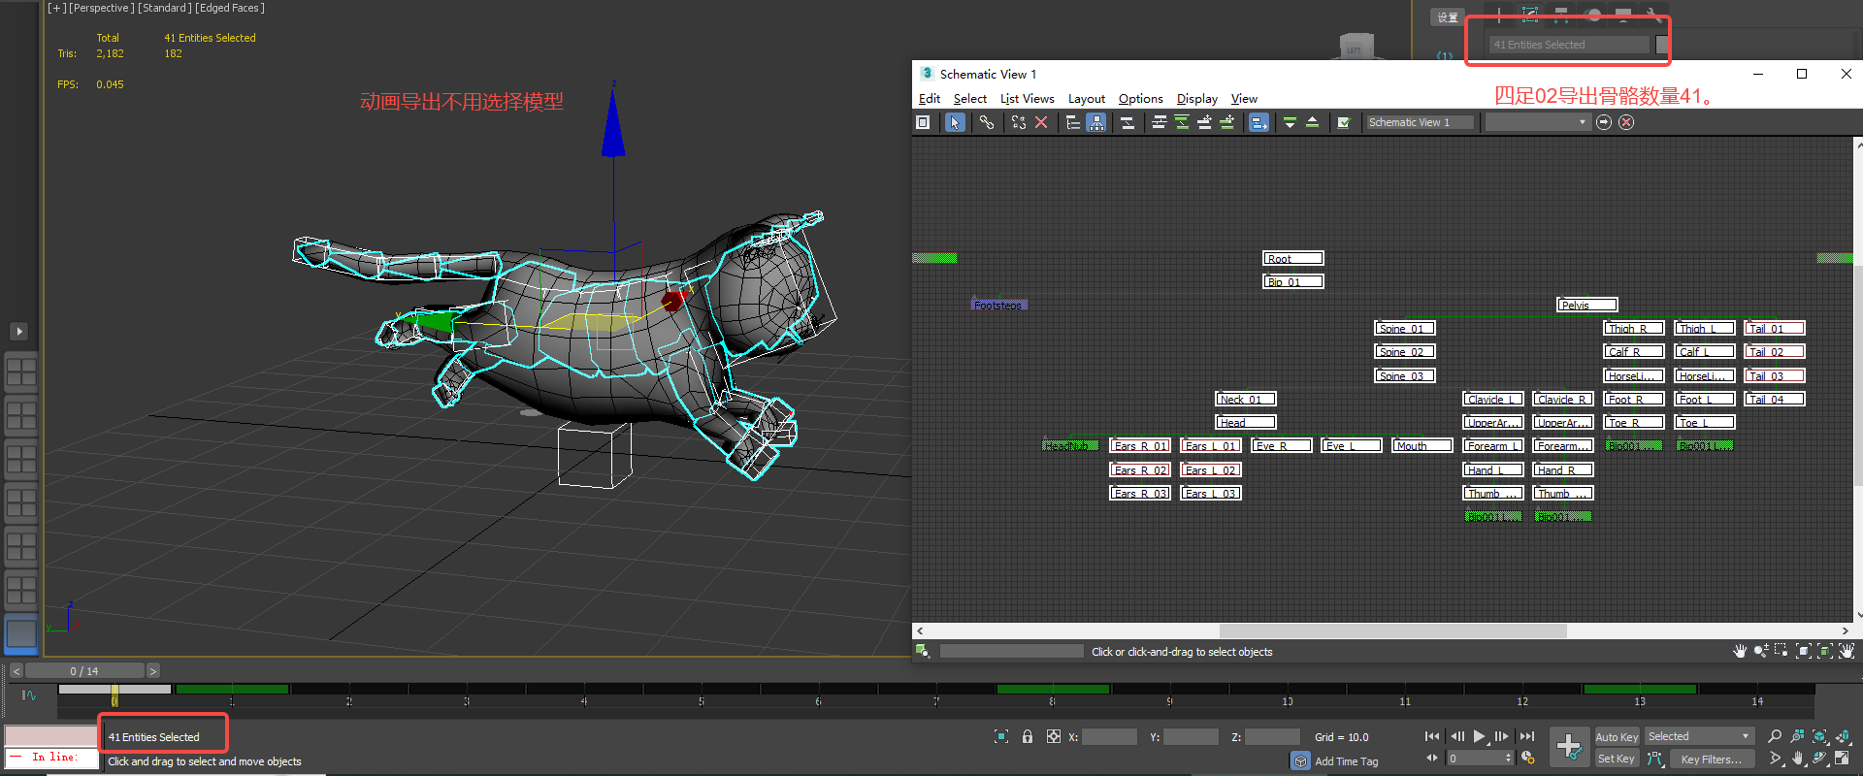Open the Selected key-target dropdown
Viewport: 1863px width, 776px height.
tap(1699, 736)
